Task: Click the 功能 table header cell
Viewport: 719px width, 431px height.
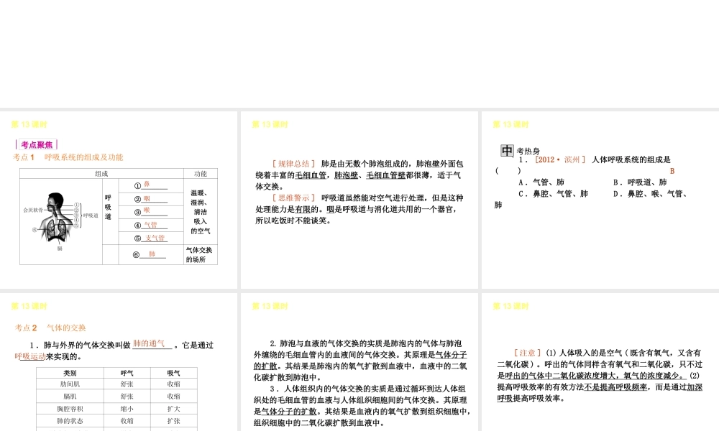Action: (201, 174)
